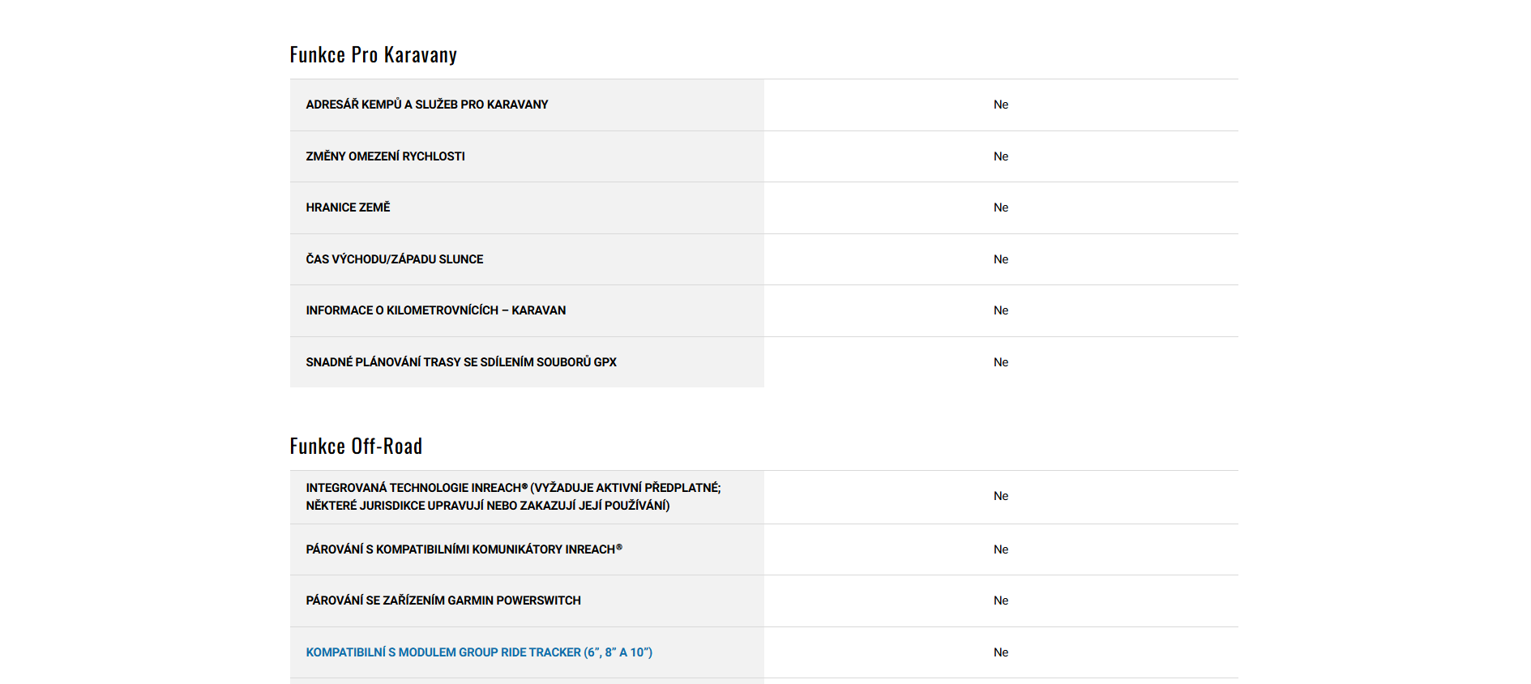
Task: Select 'Ne' in the GPX route planning row
Action: [1001, 362]
